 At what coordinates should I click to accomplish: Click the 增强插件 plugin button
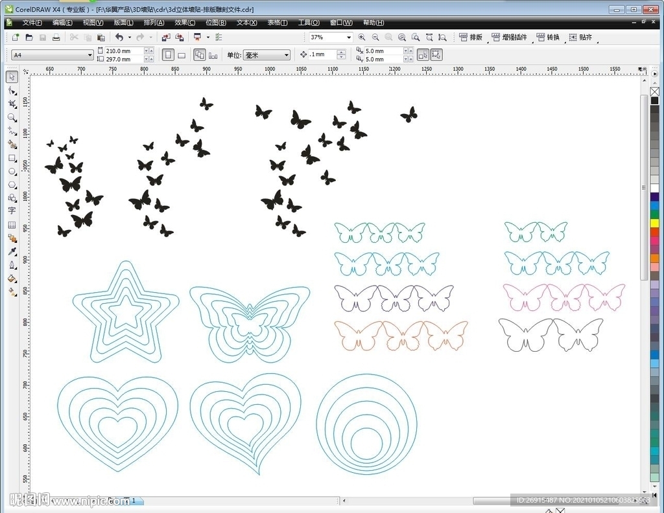point(510,37)
